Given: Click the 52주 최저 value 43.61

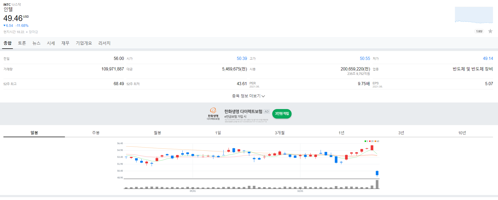Looking at the screenshot, I should pos(242,84).
